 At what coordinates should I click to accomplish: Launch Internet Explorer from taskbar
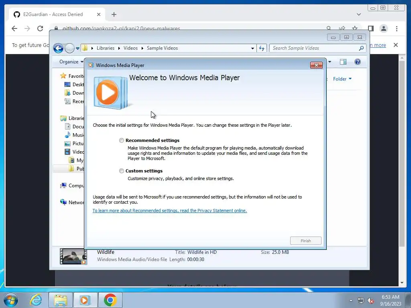[x=35, y=300]
